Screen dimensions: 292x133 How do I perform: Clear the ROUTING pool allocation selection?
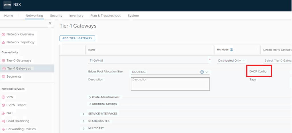(x=202, y=72)
